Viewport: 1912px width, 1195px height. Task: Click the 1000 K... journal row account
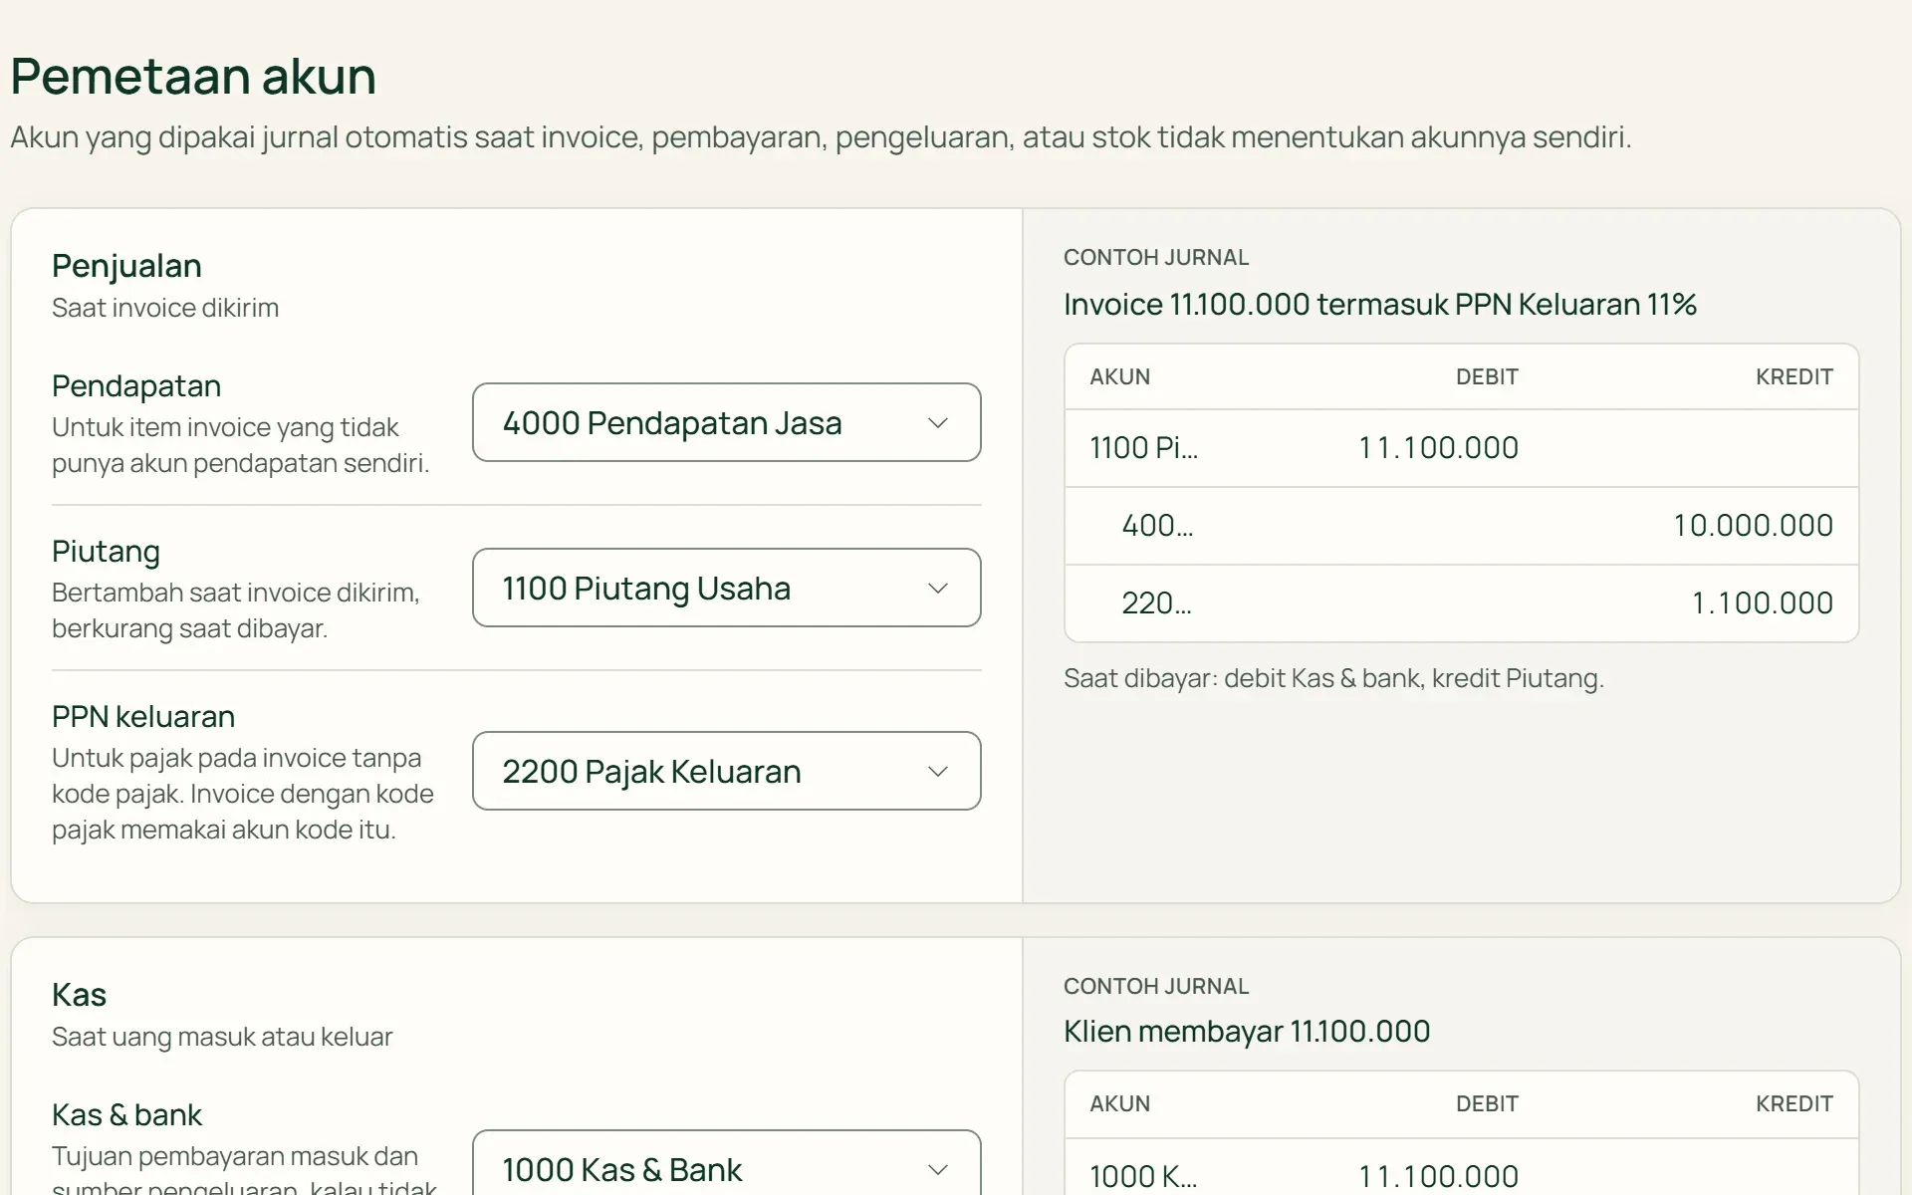(x=1143, y=1177)
